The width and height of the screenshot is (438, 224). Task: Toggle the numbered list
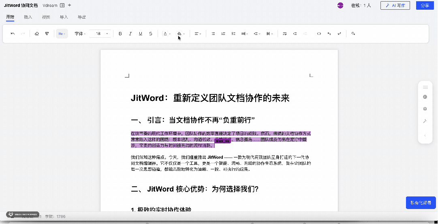point(224,34)
